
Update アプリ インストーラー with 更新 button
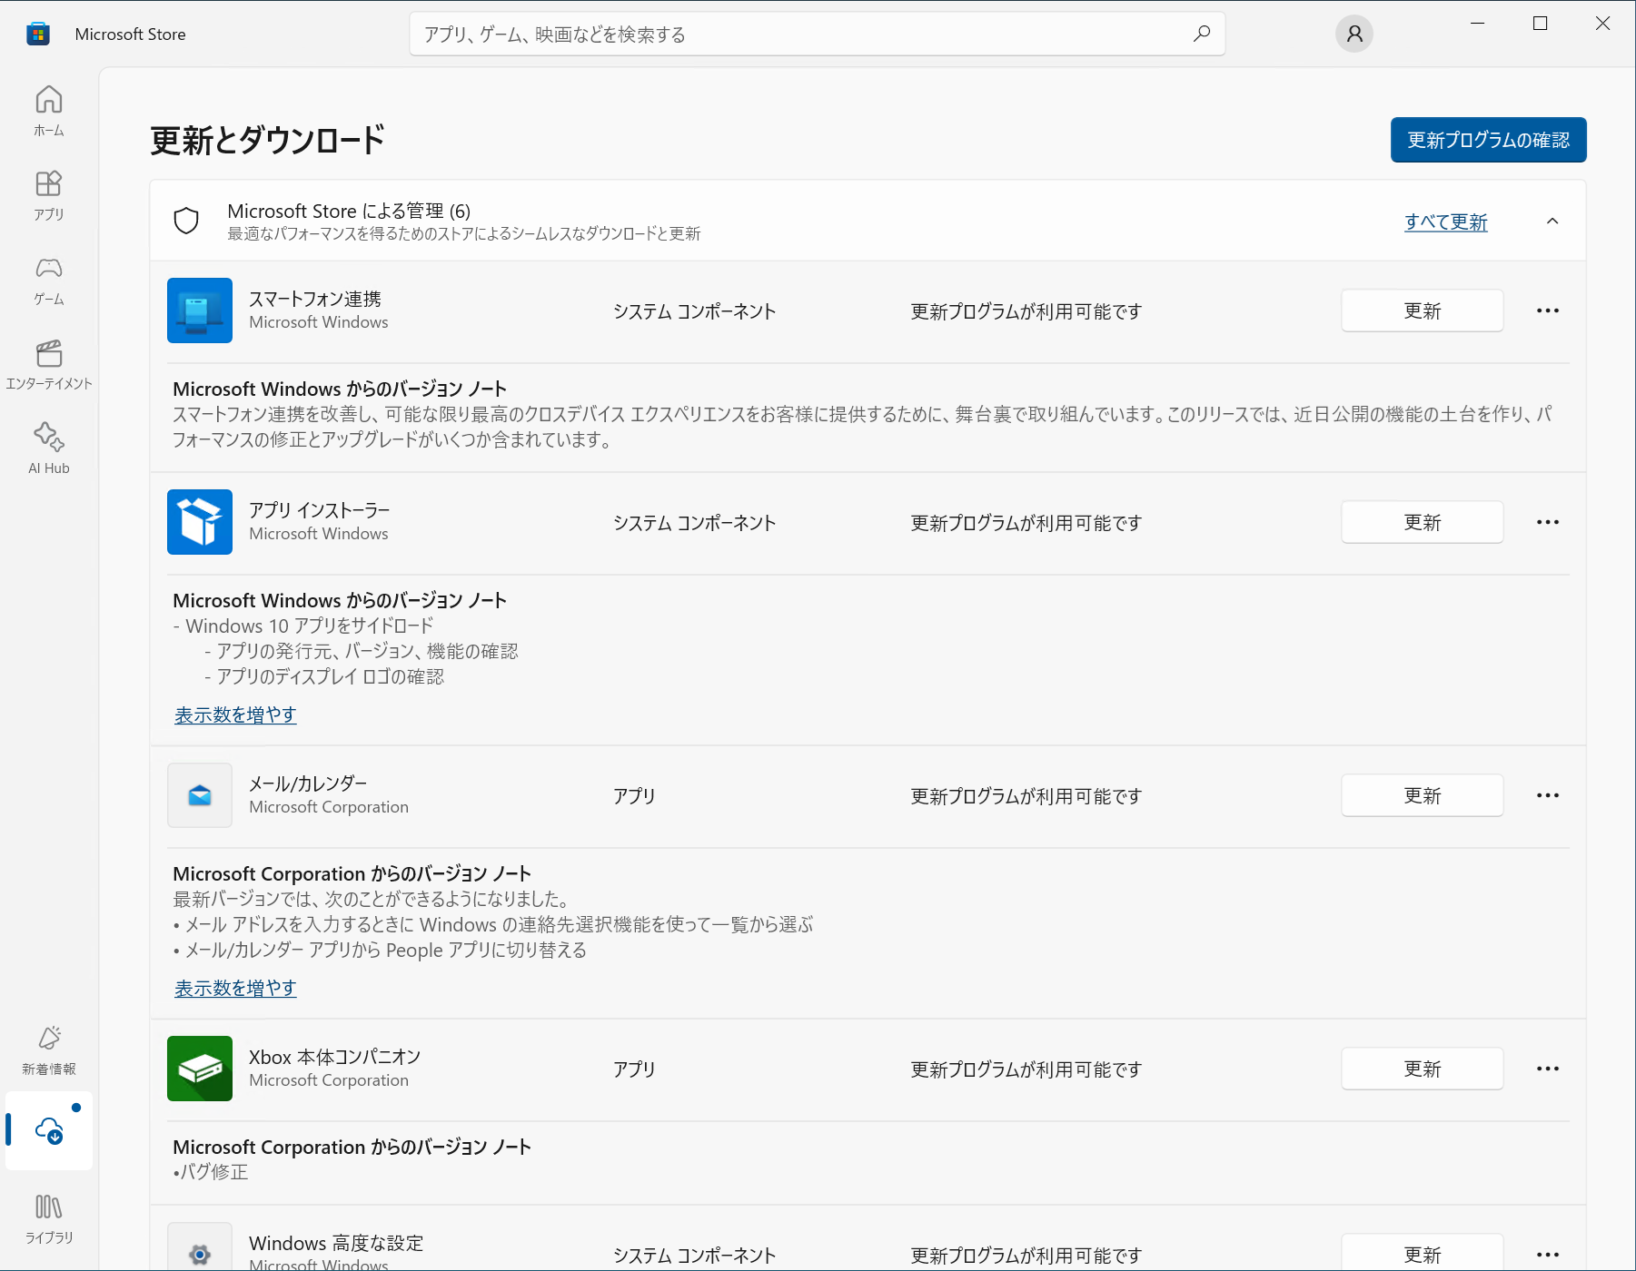pyautogui.click(x=1422, y=522)
